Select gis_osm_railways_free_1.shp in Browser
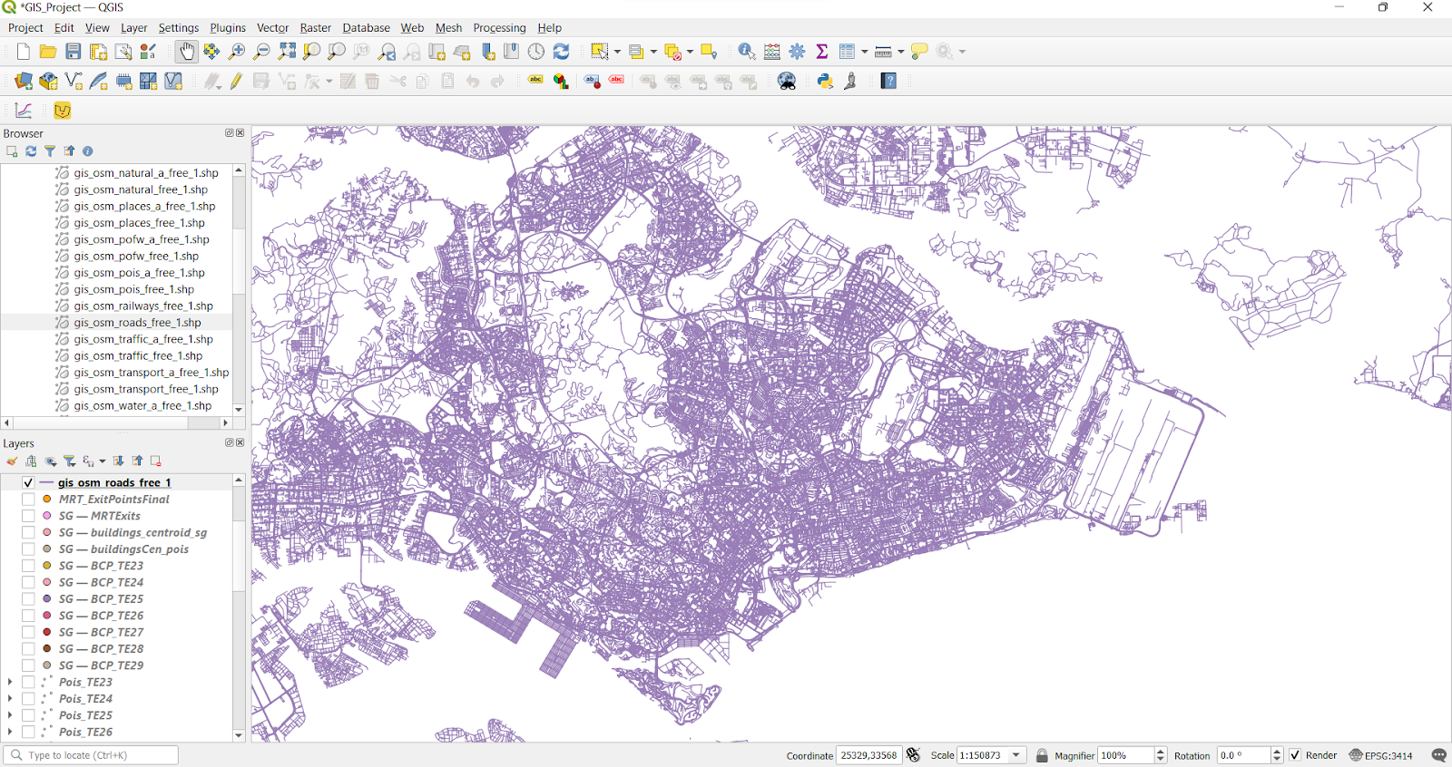This screenshot has height=767, width=1452. click(143, 306)
